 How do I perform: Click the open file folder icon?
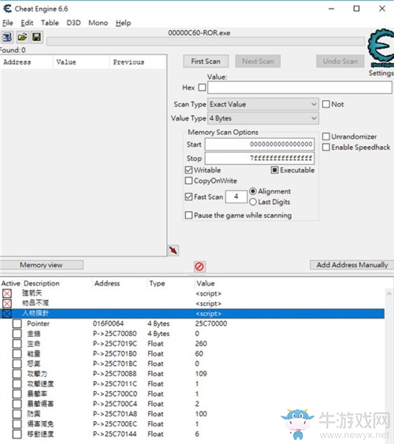(x=22, y=37)
